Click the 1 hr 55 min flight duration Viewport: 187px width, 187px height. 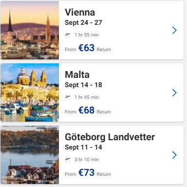tap(87, 35)
